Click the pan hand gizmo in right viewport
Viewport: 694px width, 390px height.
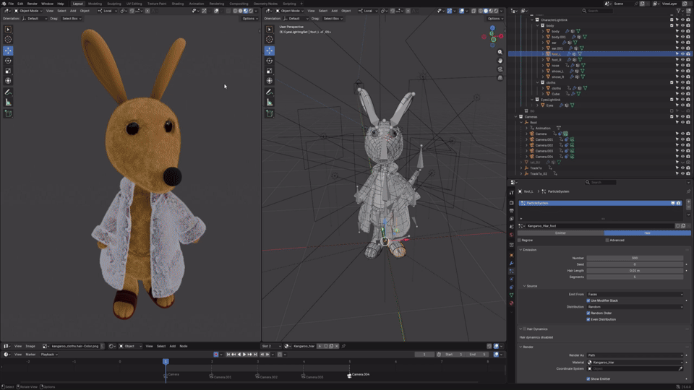tap(500, 61)
